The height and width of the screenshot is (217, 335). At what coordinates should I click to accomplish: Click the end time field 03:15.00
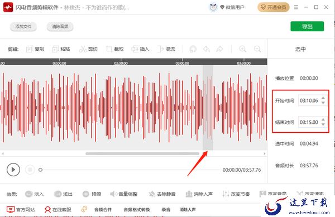[x=309, y=122]
